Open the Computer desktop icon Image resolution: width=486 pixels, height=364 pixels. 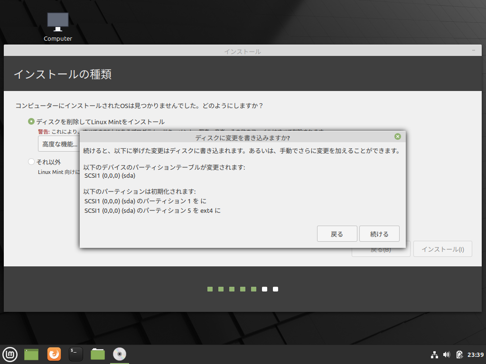pos(57,27)
